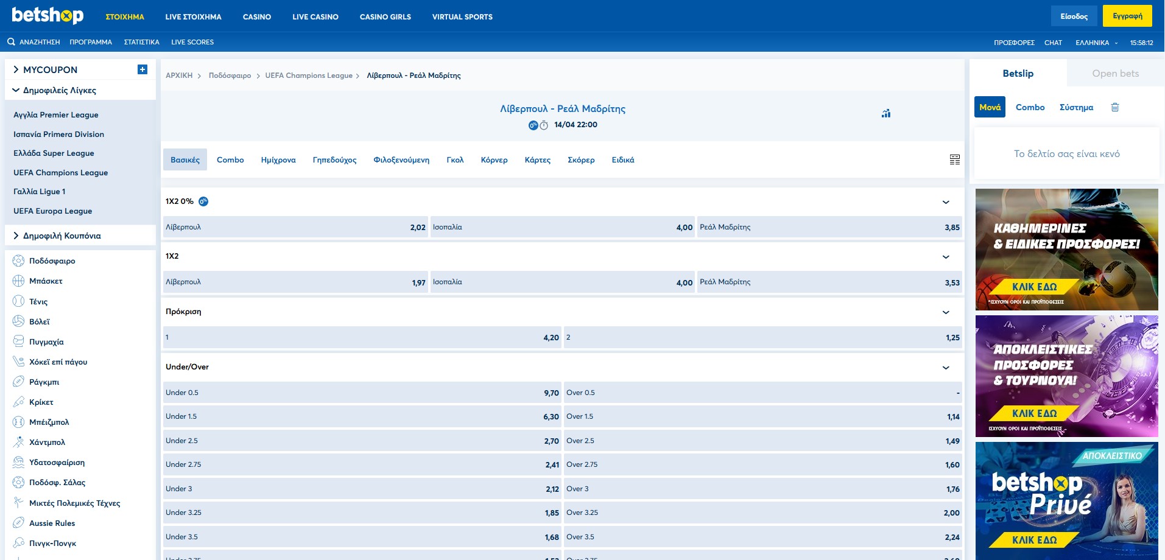Click the plus icon next to MYCOUPON
1165x560 pixels.
tap(143, 69)
